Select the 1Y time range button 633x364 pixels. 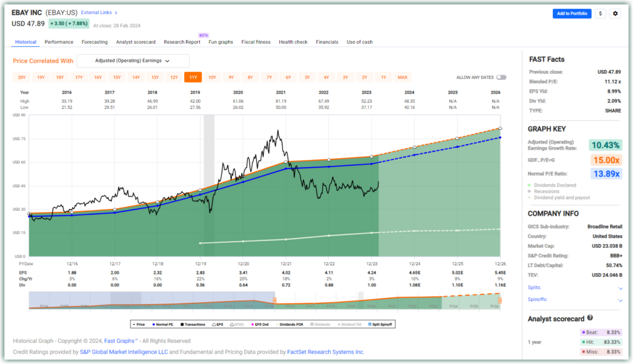[x=383, y=77]
